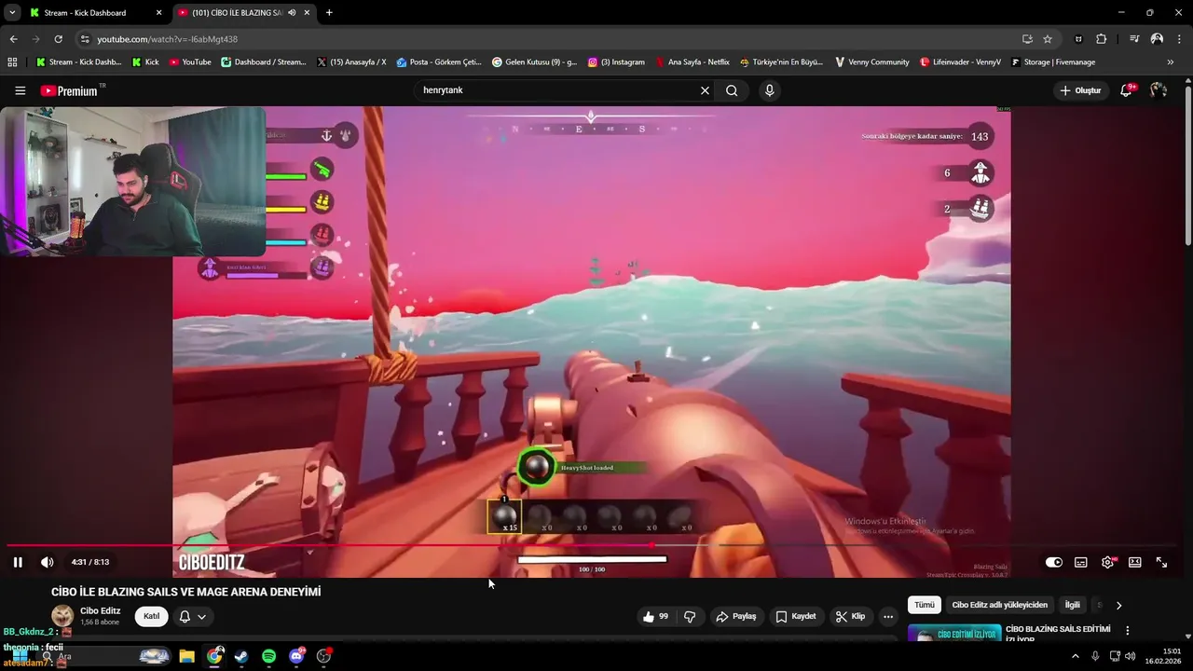1193x671 pixels.
Task: Dislike the video with thumbs down
Action: point(690,616)
